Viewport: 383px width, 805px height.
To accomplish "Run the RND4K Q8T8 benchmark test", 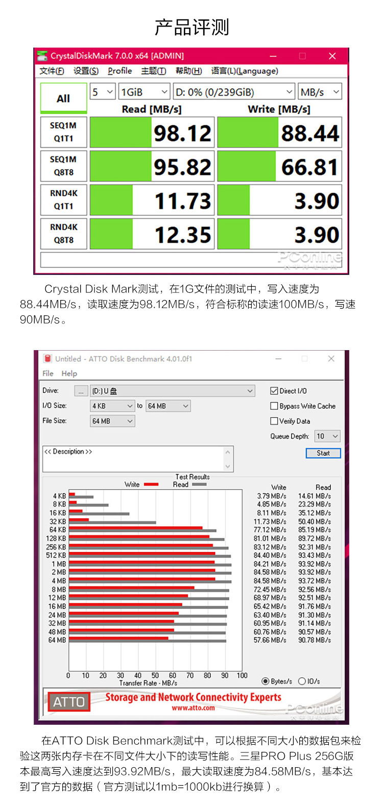I will pyautogui.click(x=63, y=234).
